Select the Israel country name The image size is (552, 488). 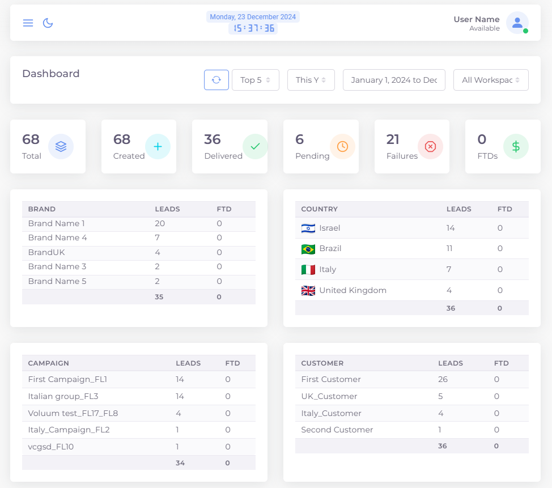click(329, 228)
